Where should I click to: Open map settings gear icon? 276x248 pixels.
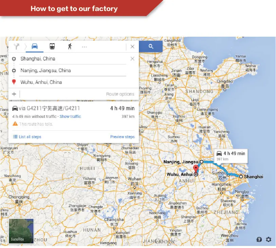click(x=269, y=240)
